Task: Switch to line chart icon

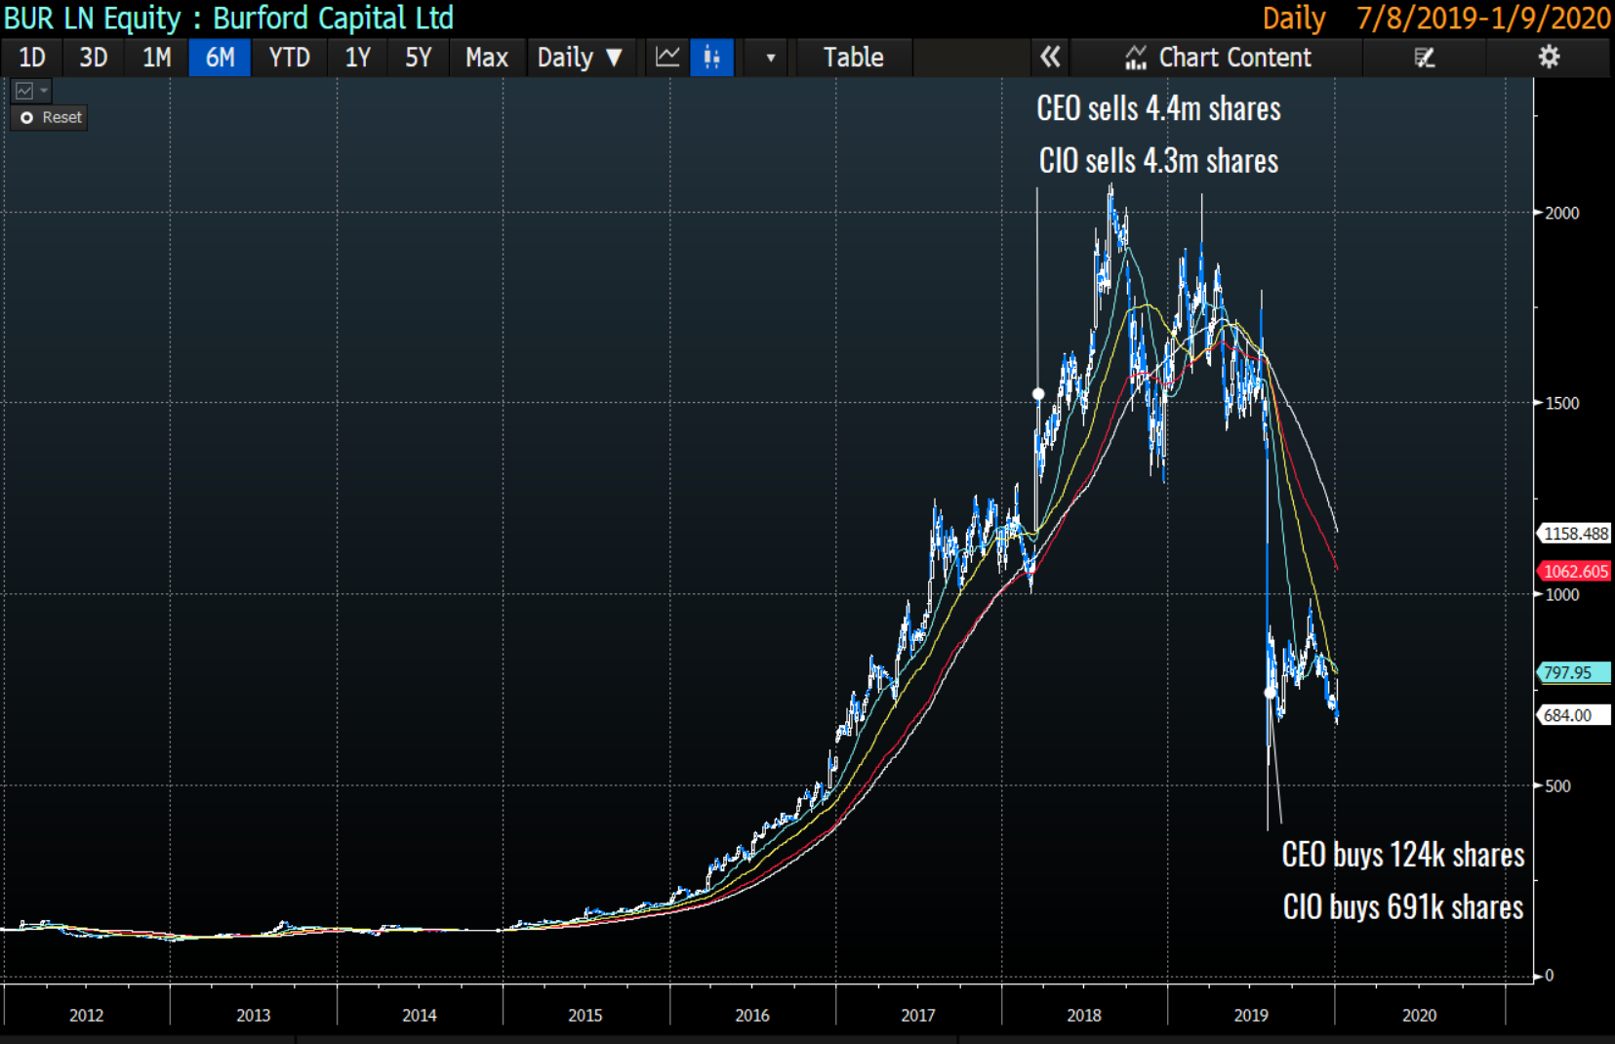Action: [667, 58]
